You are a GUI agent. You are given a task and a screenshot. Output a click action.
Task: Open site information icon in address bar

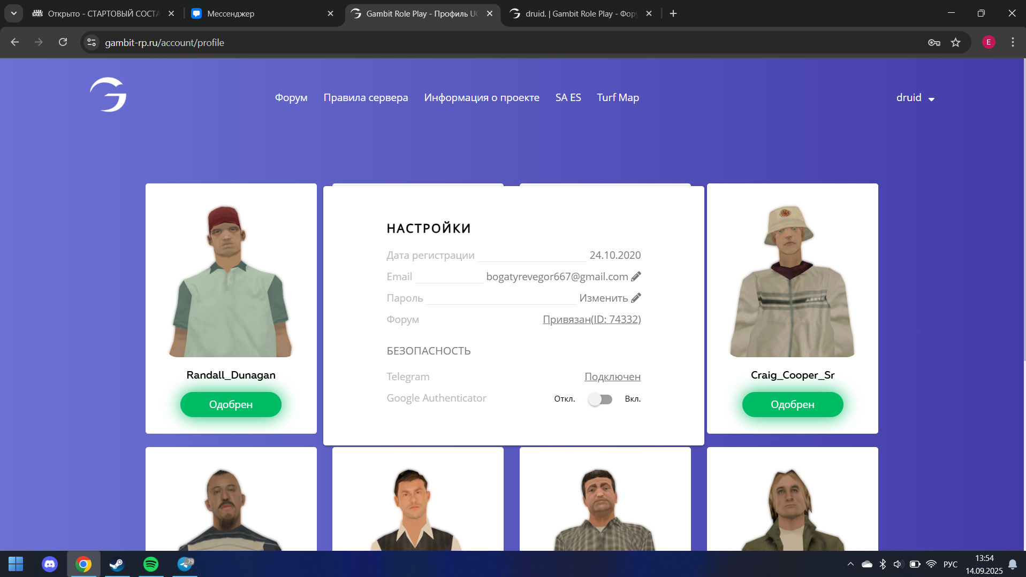(92, 42)
